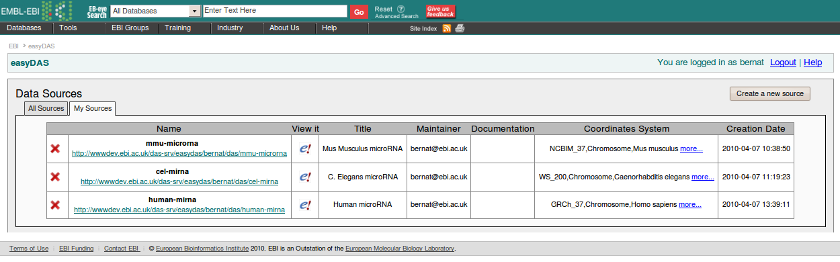Click the printer icon in the navigation bar
Image resolution: width=840 pixels, height=262 pixels.
click(x=460, y=28)
